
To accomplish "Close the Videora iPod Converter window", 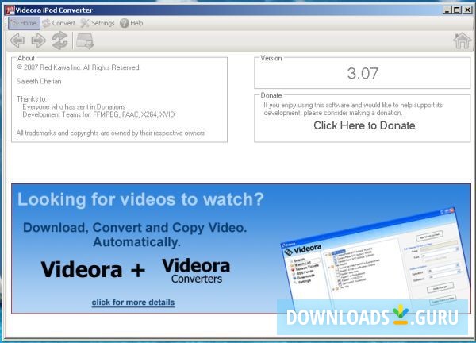I will pos(467,10).
